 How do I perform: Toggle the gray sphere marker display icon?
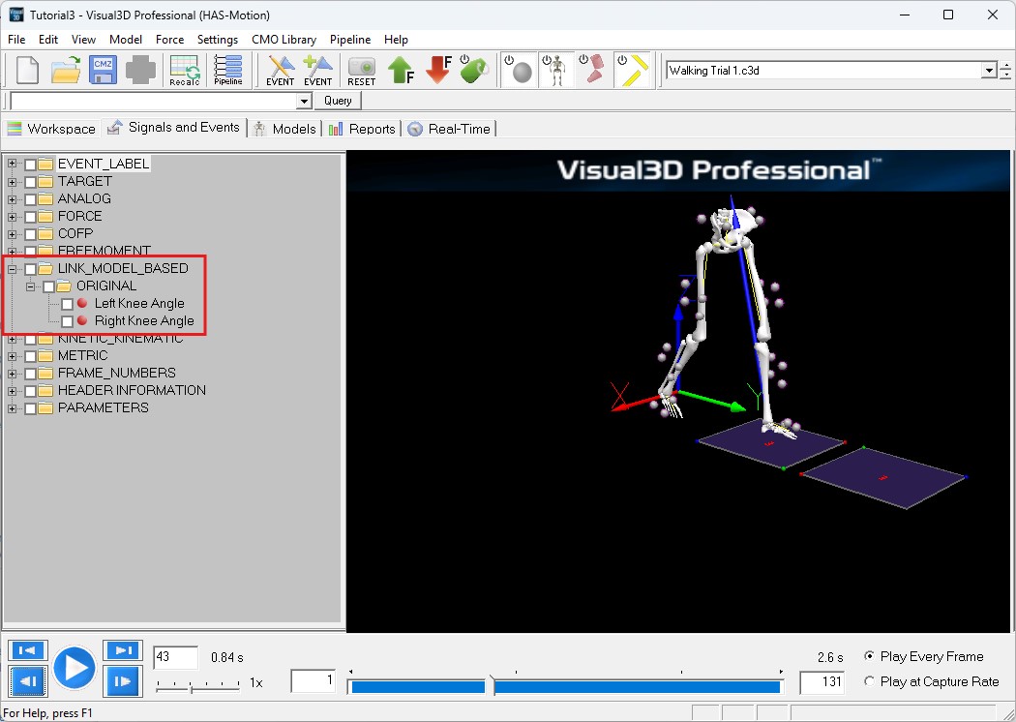coord(519,70)
